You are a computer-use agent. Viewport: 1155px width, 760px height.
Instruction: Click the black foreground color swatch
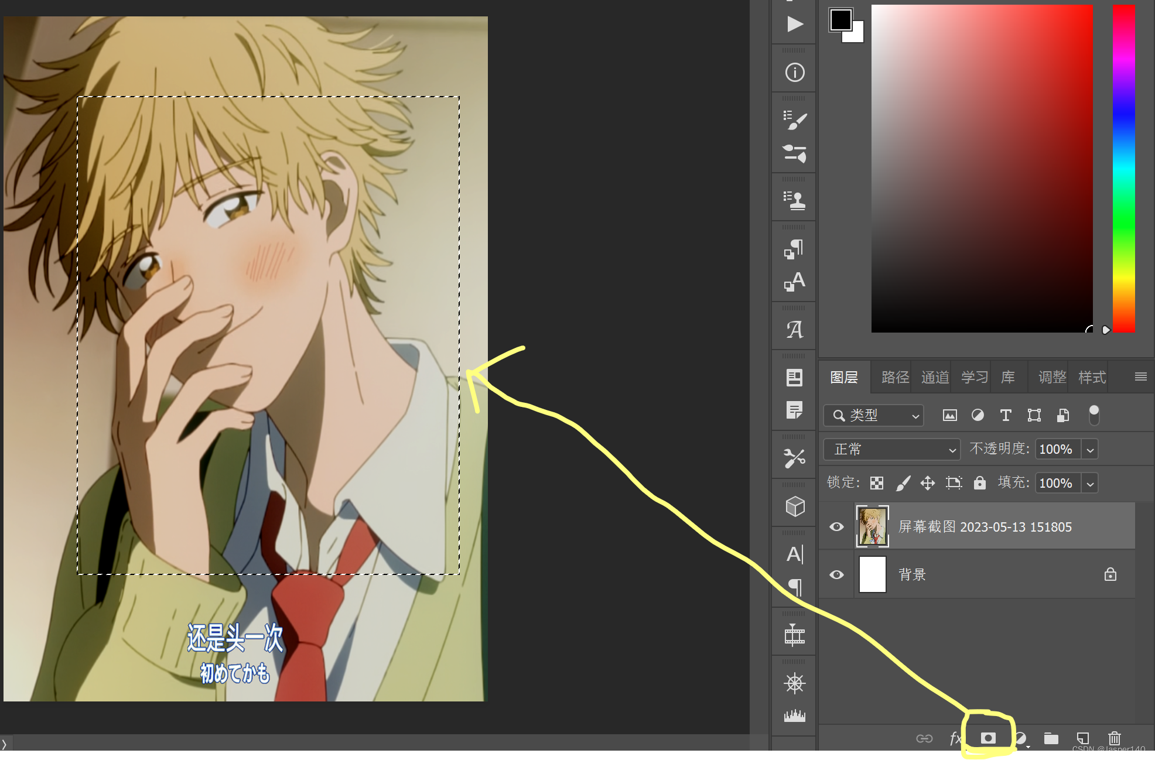tap(841, 20)
